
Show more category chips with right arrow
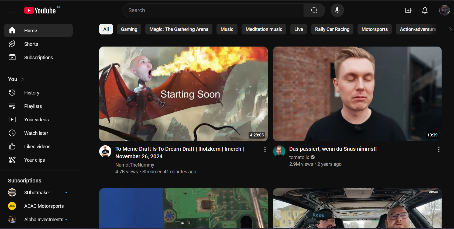point(450,29)
